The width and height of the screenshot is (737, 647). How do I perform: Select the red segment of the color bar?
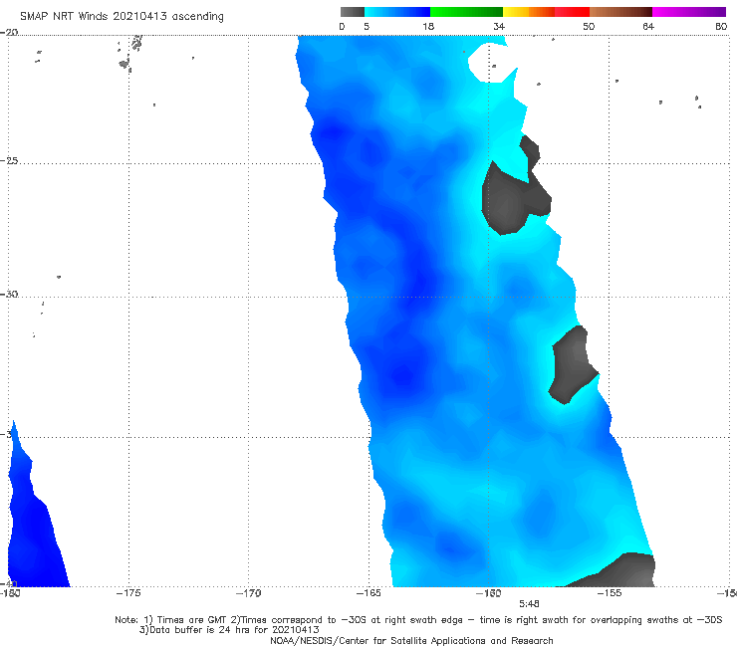coord(572,12)
